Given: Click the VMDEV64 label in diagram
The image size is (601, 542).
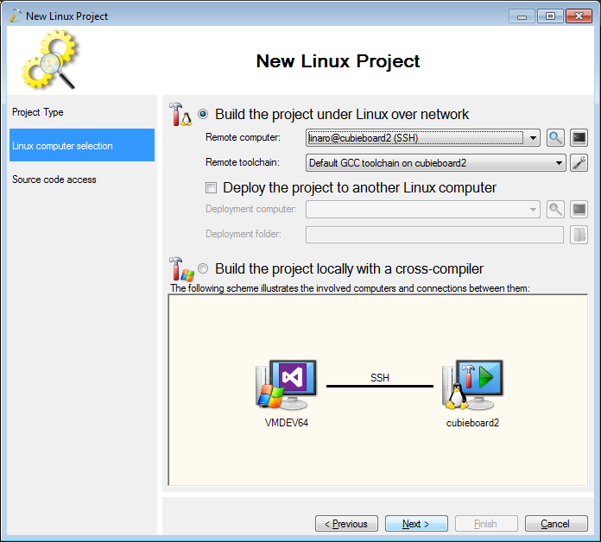Looking at the screenshot, I should (287, 423).
